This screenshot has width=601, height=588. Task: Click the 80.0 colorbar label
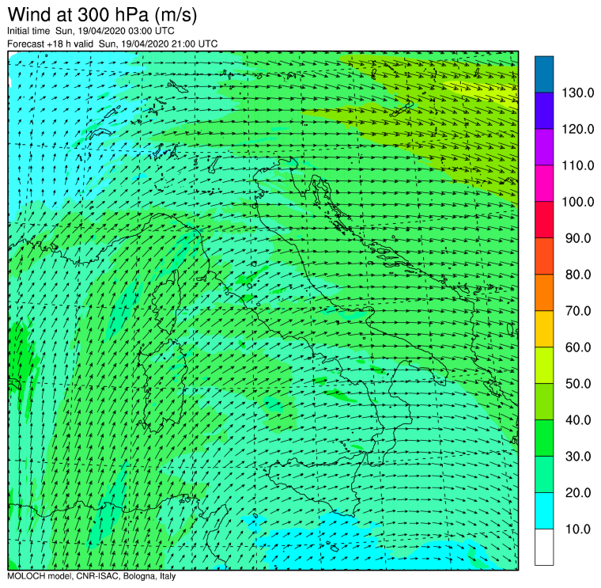coord(578,275)
